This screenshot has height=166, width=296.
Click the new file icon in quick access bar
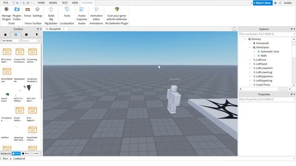coord(13,3)
